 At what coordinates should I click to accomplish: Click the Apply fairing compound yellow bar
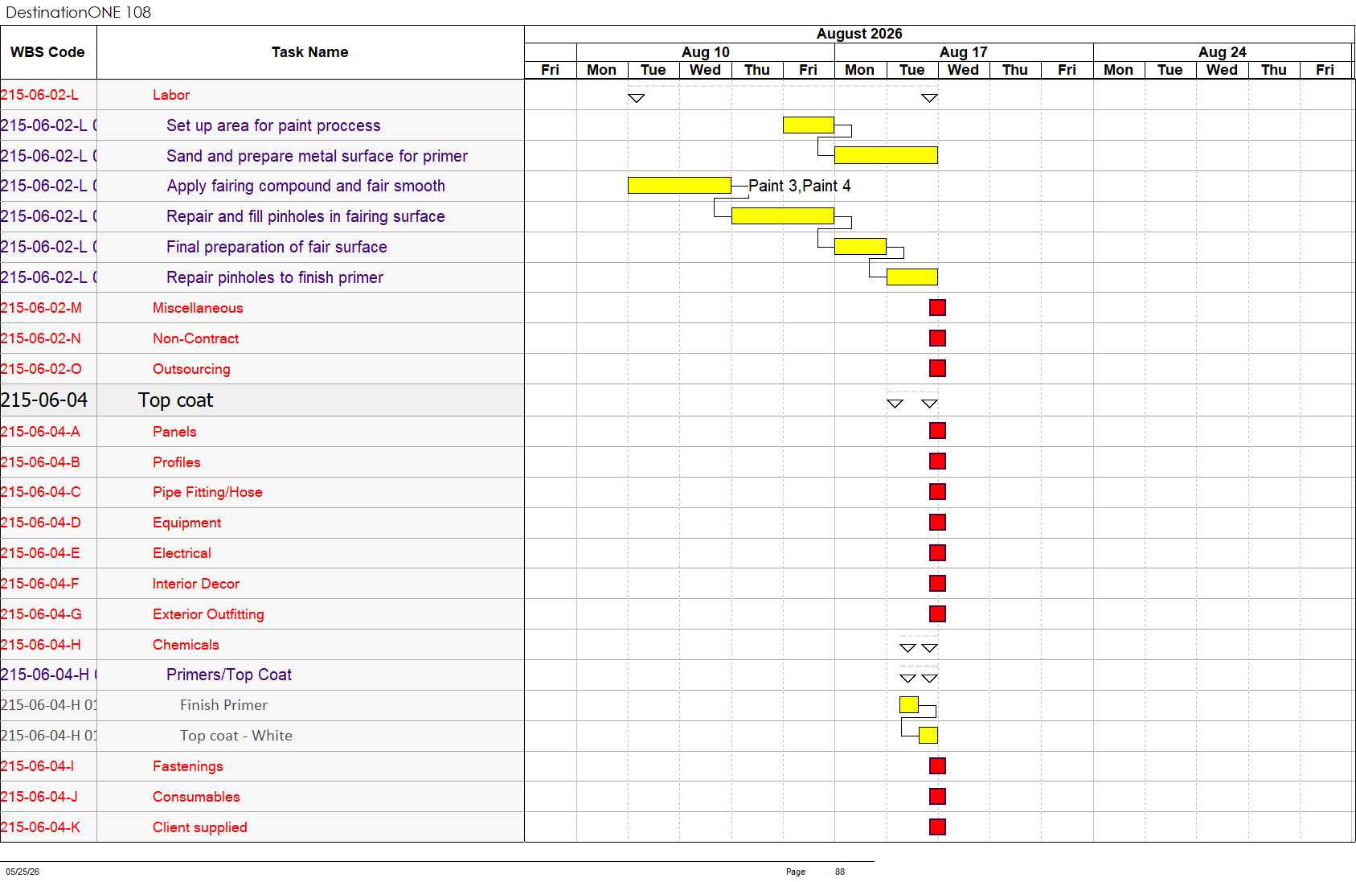[679, 186]
